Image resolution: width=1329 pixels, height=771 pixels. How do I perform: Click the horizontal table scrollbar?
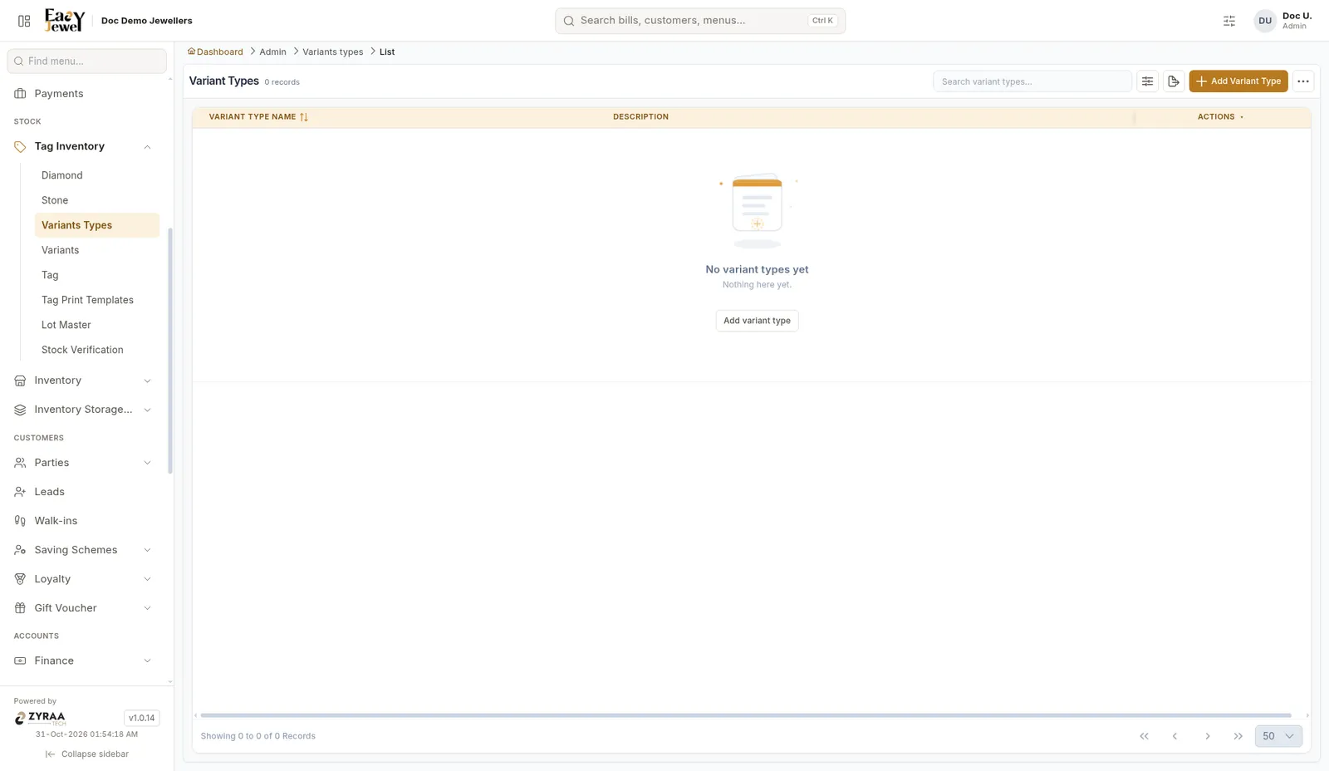click(746, 715)
